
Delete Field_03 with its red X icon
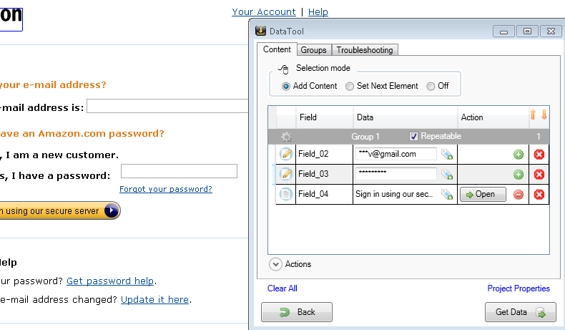click(539, 174)
